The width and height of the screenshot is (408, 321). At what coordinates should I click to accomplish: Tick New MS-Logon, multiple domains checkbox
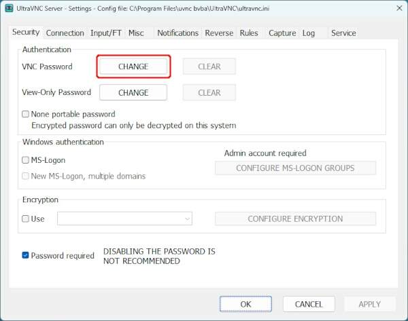click(x=25, y=176)
